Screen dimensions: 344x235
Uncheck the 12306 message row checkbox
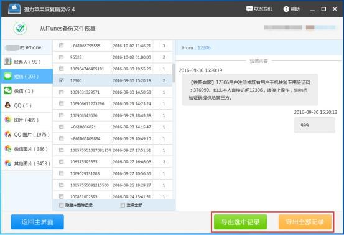coord(62,80)
